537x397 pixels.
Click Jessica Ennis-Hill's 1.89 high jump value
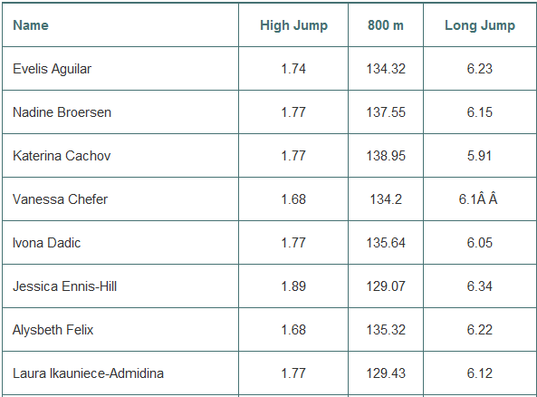click(x=293, y=286)
